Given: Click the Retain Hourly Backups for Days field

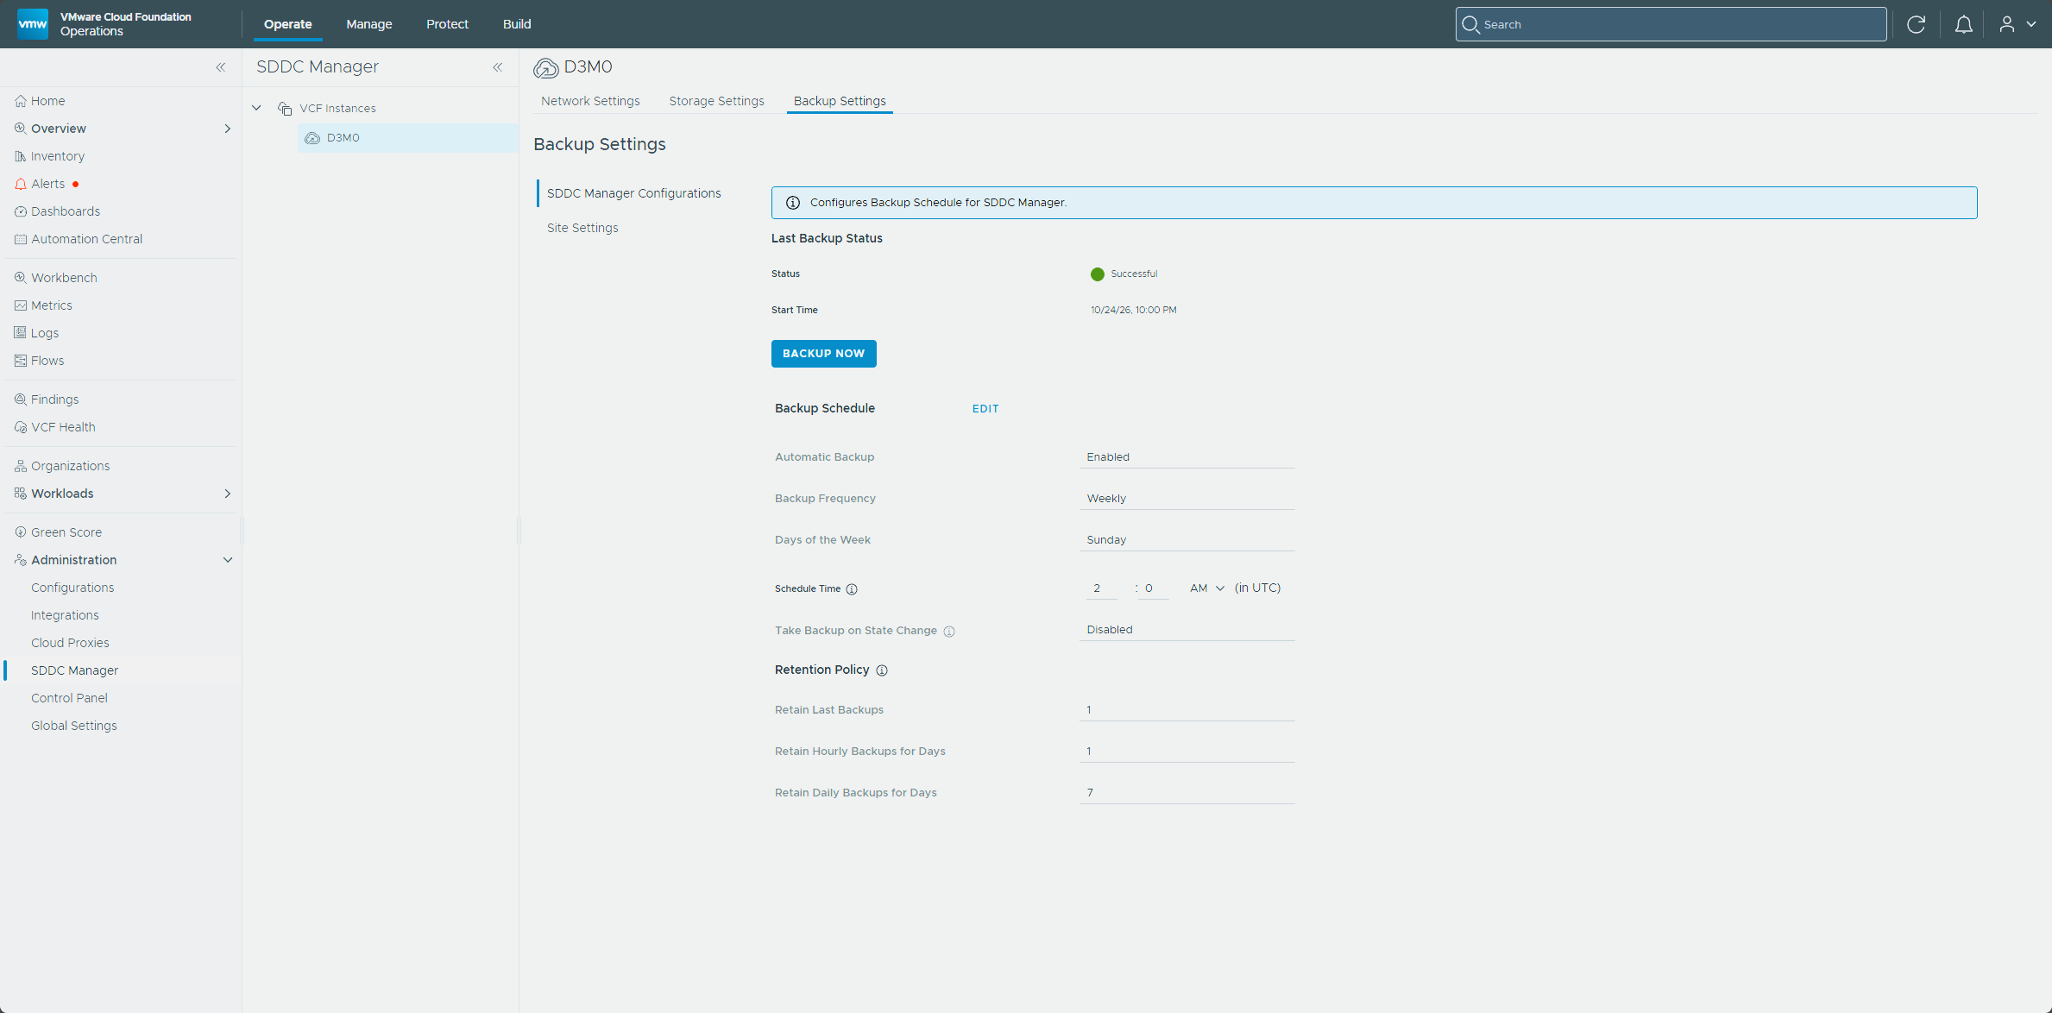Looking at the screenshot, I should click(1187, 752).
